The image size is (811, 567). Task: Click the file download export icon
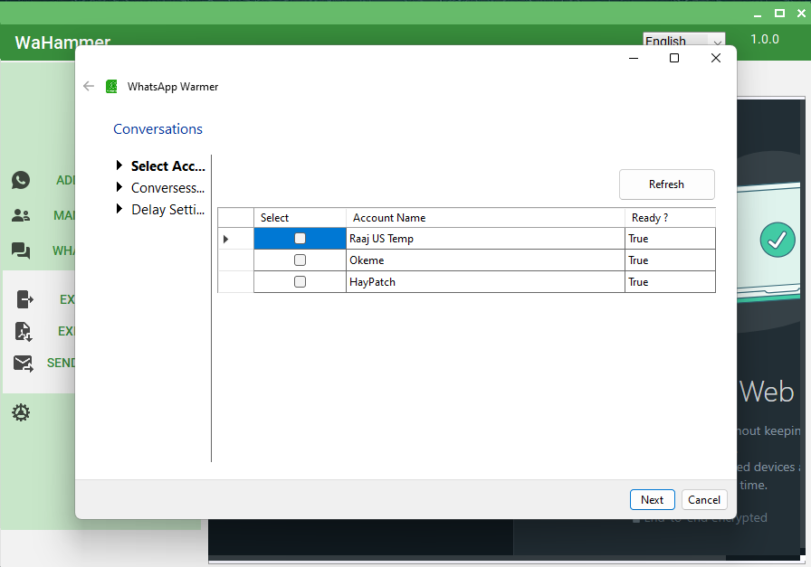[x=24, y=331]
